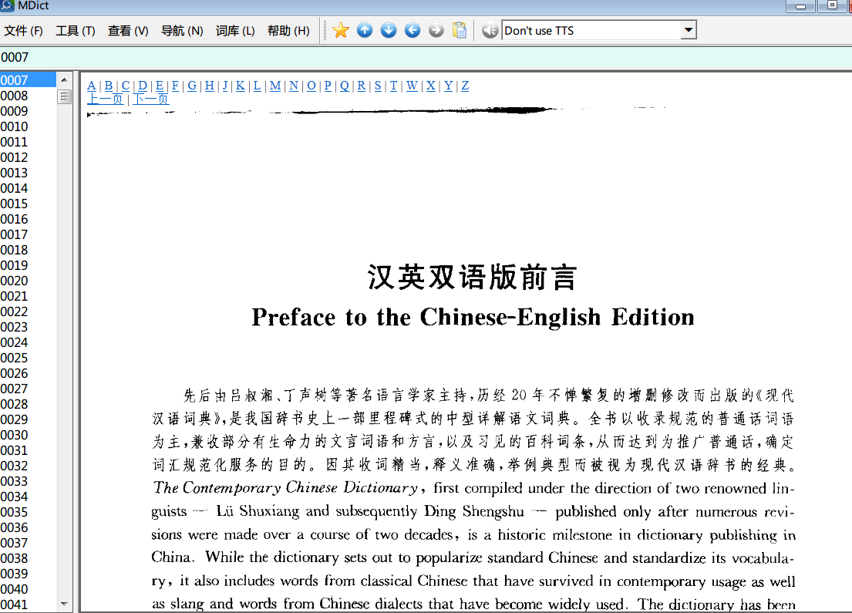Jump to letter G index link

pyautogui.click(x=192, y=86)
